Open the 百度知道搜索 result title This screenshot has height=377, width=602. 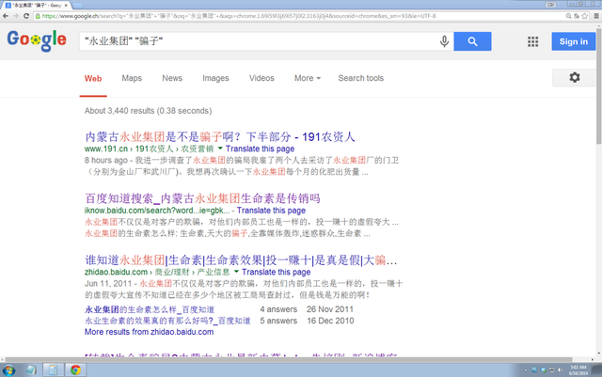tap(202, 198)
